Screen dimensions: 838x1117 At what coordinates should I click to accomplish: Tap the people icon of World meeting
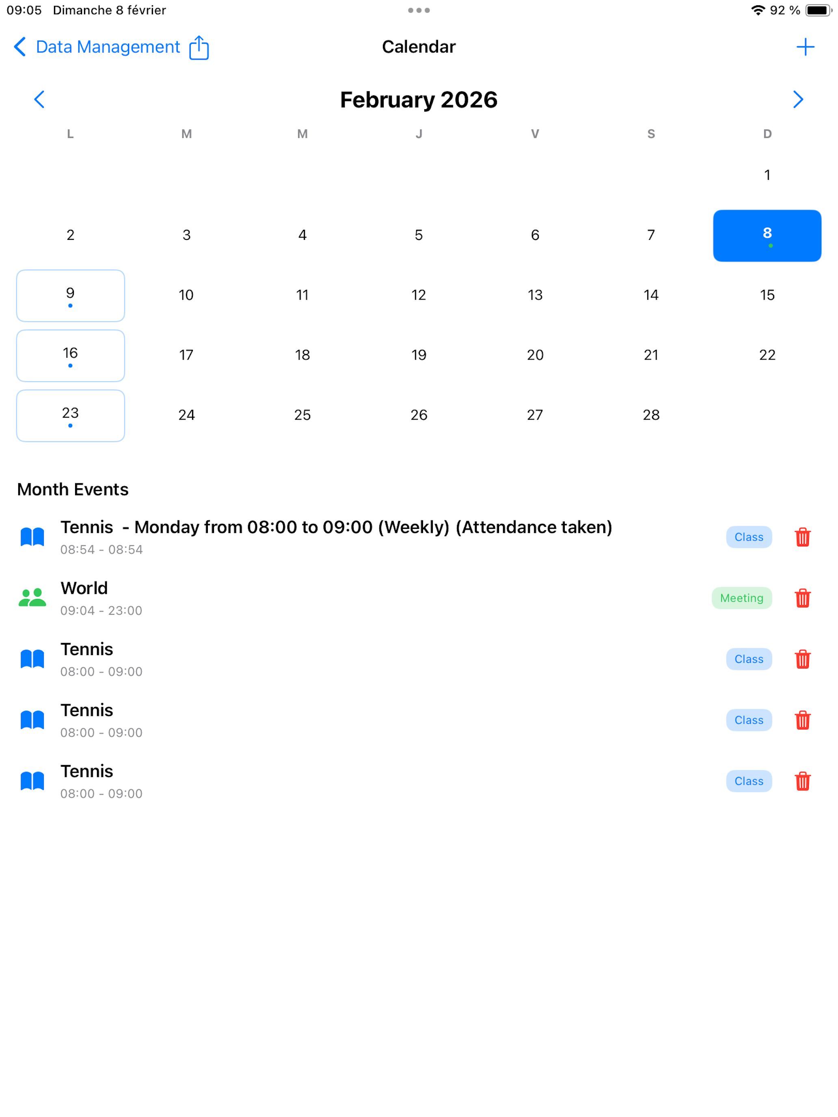coord(32,598)
